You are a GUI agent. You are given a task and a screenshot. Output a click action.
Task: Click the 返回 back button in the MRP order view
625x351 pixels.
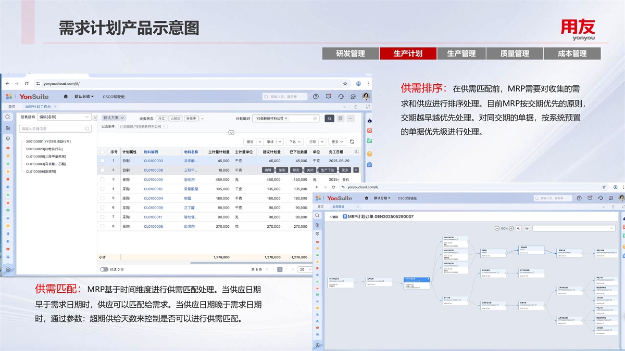334,216
